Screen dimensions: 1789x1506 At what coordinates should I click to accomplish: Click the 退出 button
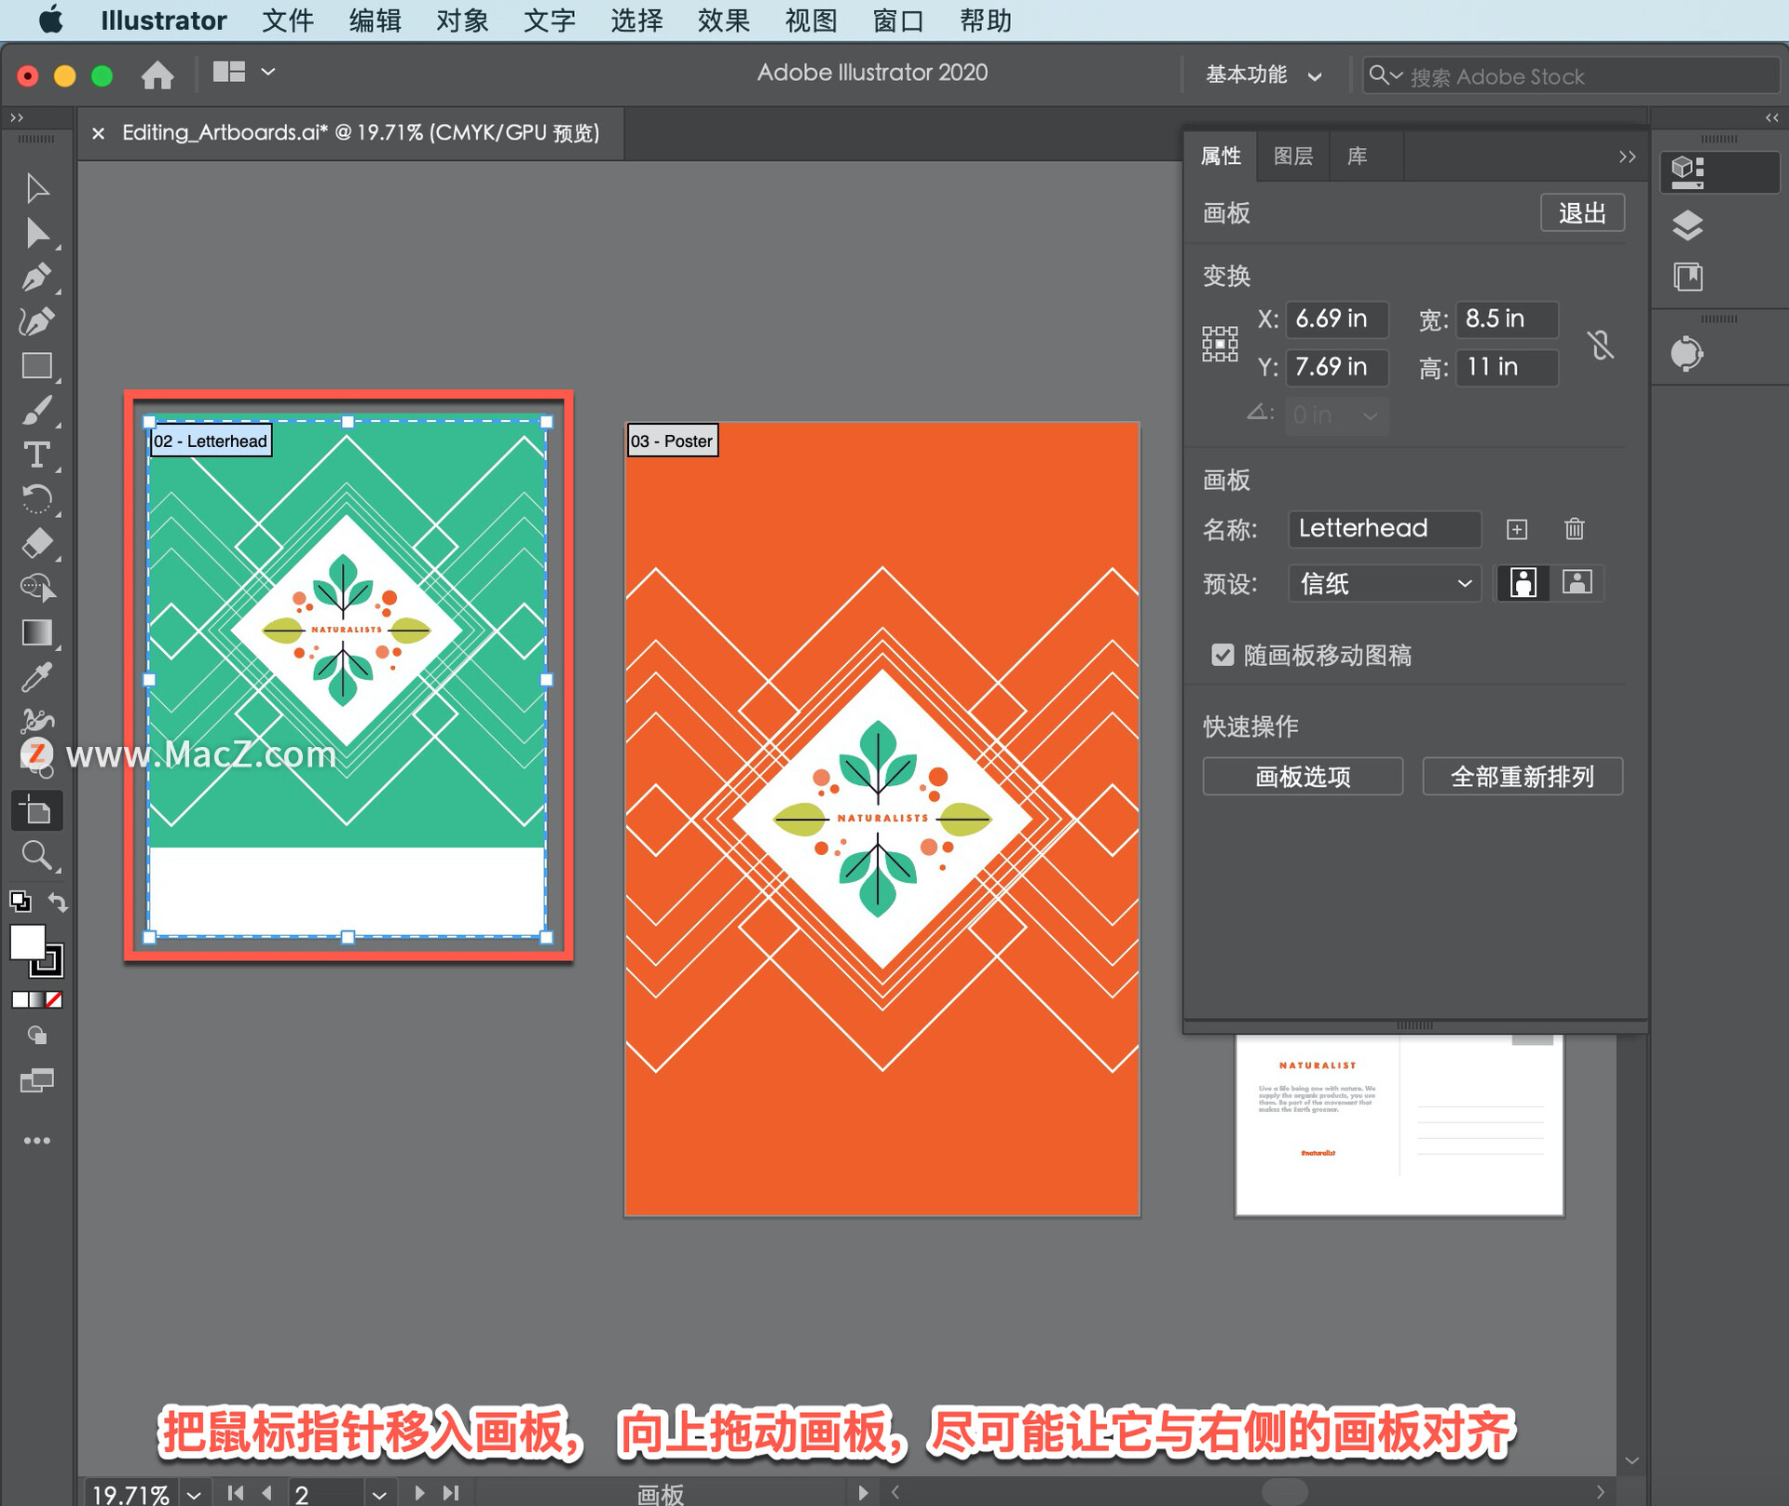tap(1581, 213)
